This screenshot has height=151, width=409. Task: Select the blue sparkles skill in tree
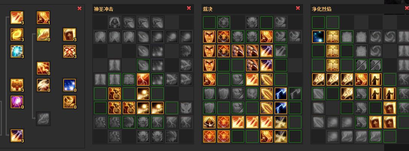(x=70, y=85)
